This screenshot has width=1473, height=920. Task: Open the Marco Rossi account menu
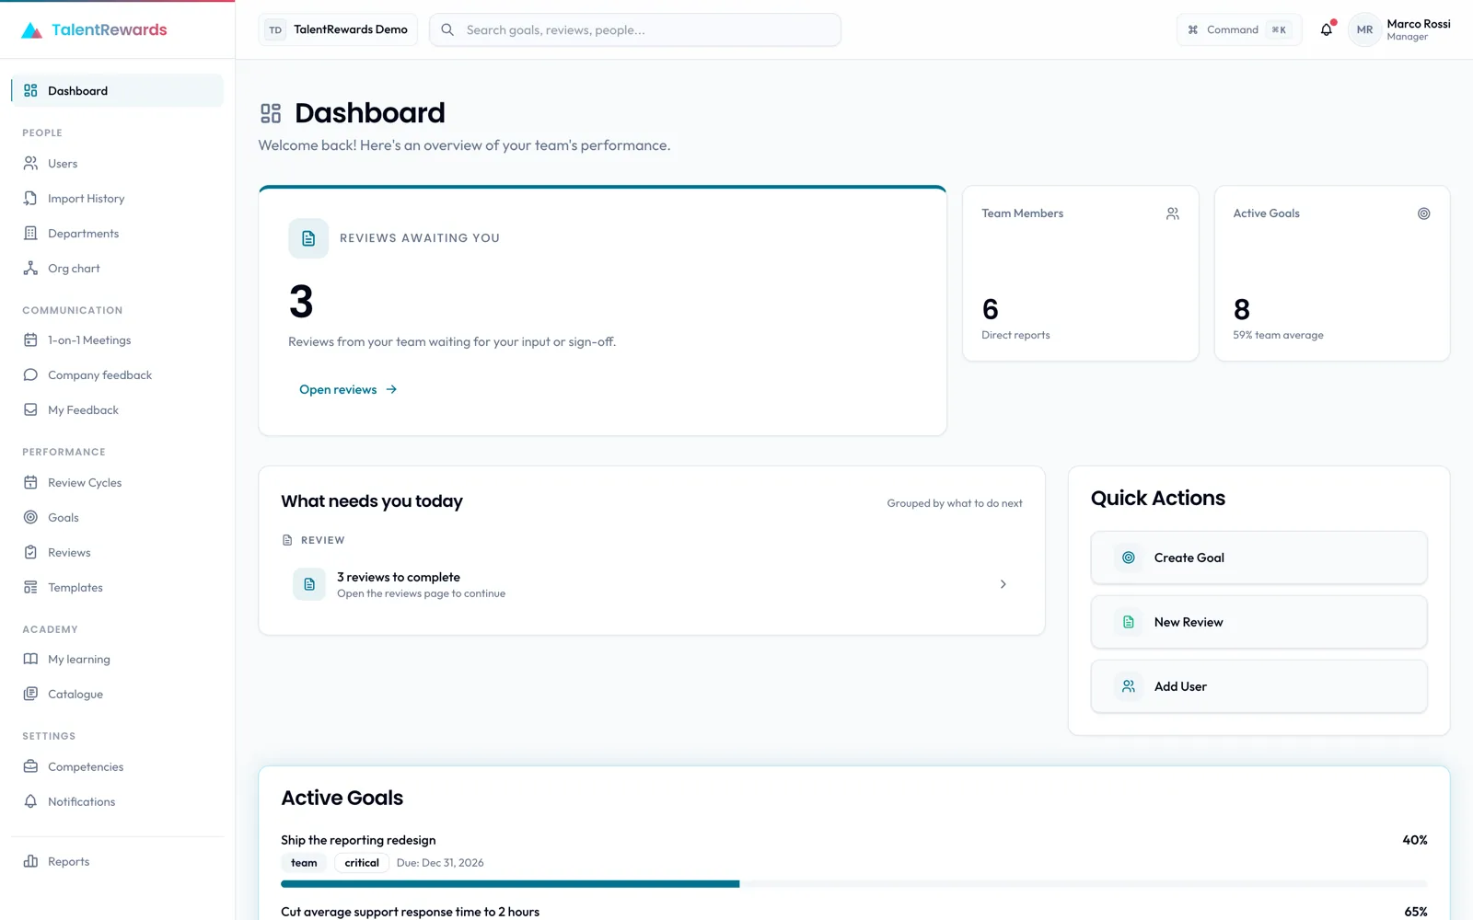1399,29
